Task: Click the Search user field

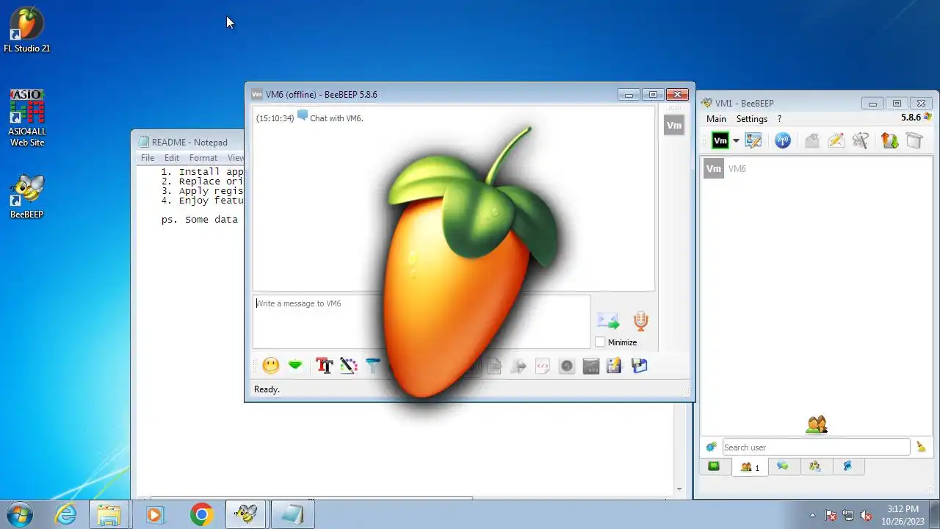Action: coord(816,447)
